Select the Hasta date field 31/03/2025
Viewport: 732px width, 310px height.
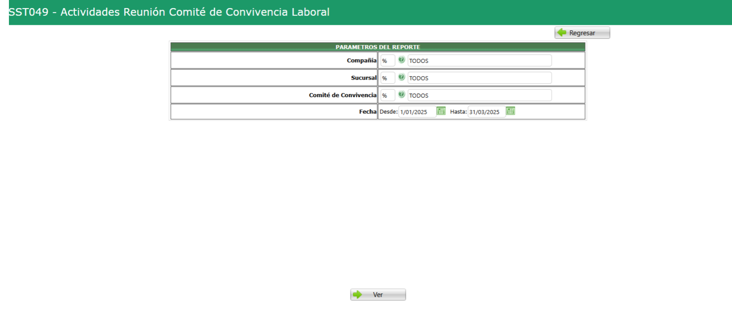487,112
